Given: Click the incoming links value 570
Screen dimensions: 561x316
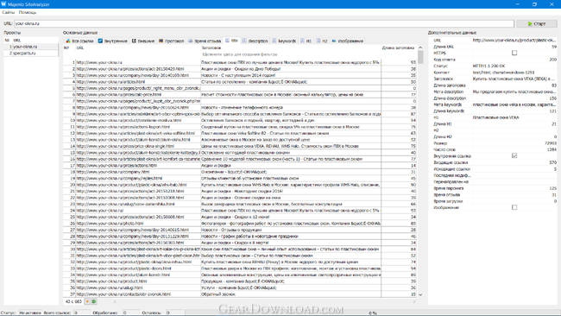Looking at the screenshot, I should [x=552, y=162].
